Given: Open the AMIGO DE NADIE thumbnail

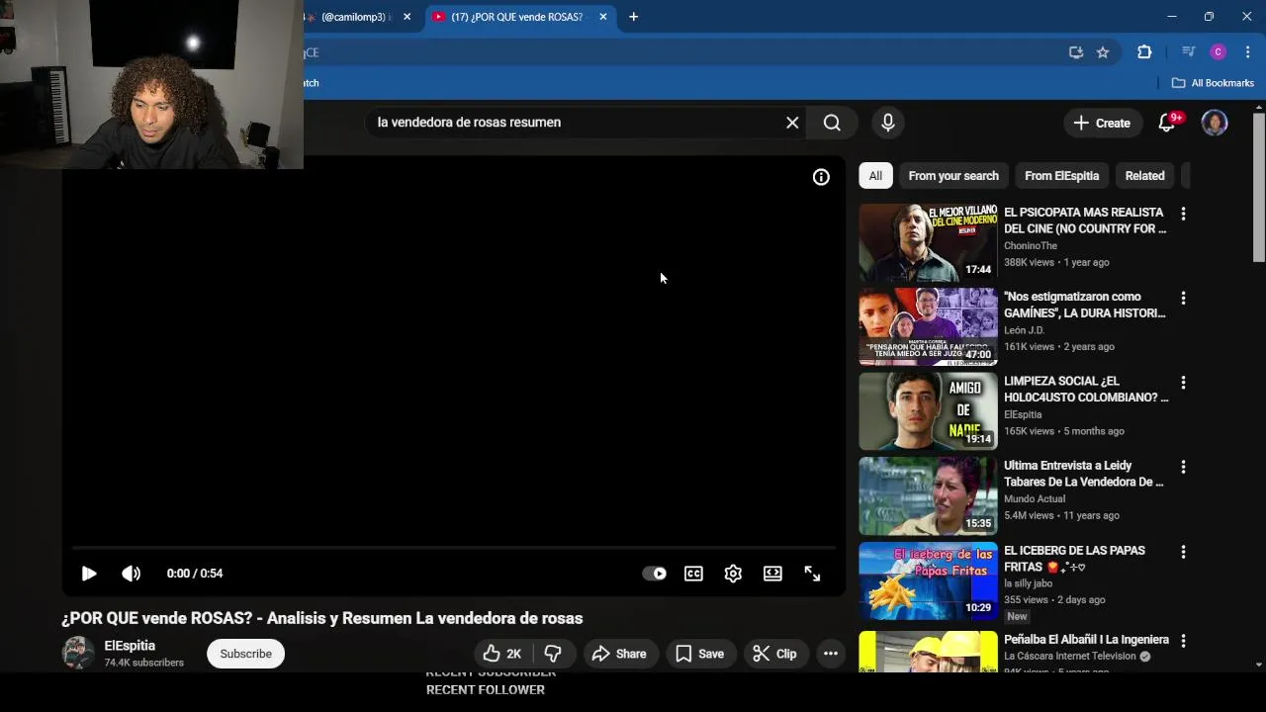Looking at the screenshot, I should tap(928, 411).
